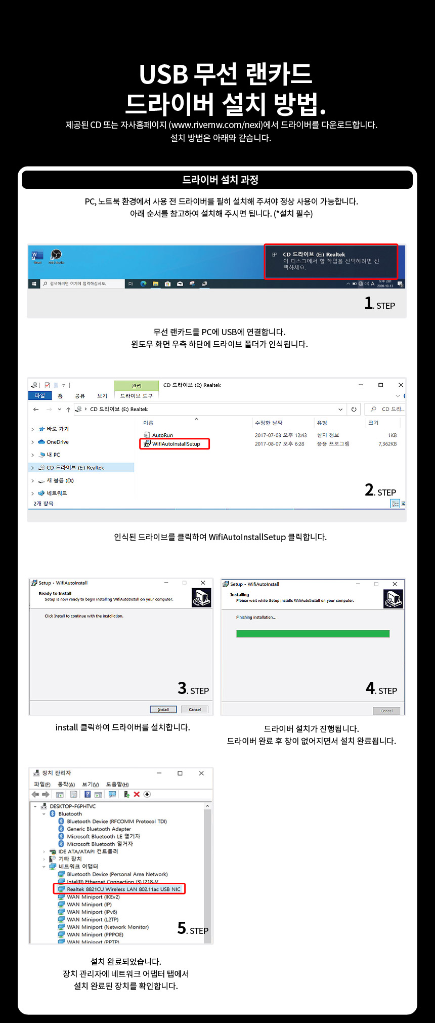Click the Device Manager help toolbar icon

pyautogui.click(x=88, y=794)
